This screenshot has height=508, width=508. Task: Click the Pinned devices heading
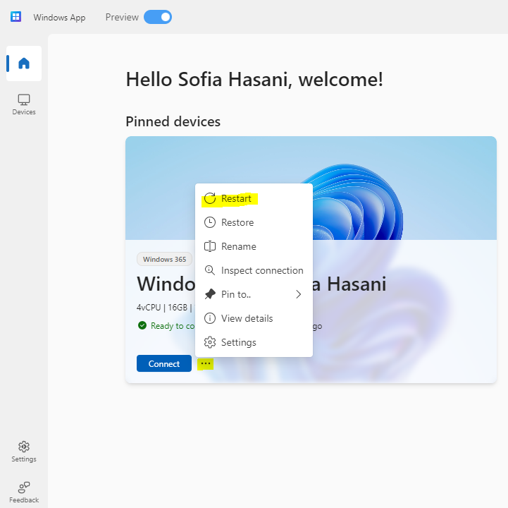173,121
